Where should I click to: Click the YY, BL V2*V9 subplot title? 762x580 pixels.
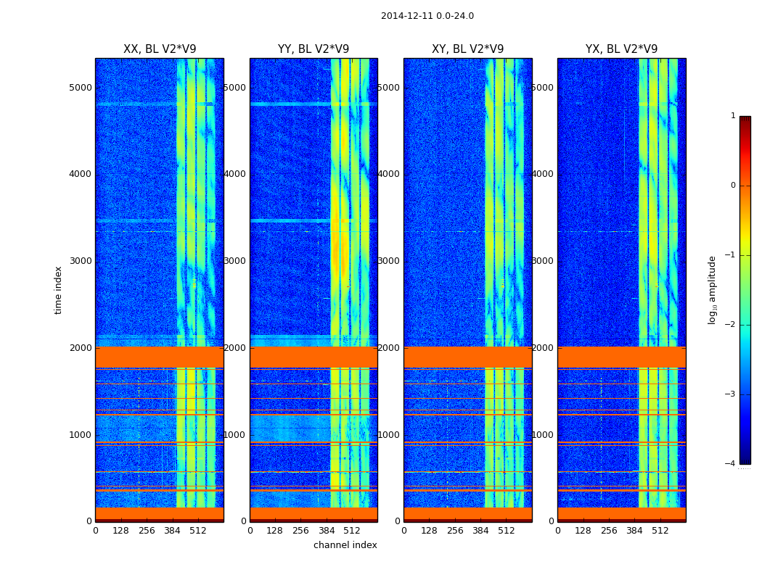click(x=313, y=49)
